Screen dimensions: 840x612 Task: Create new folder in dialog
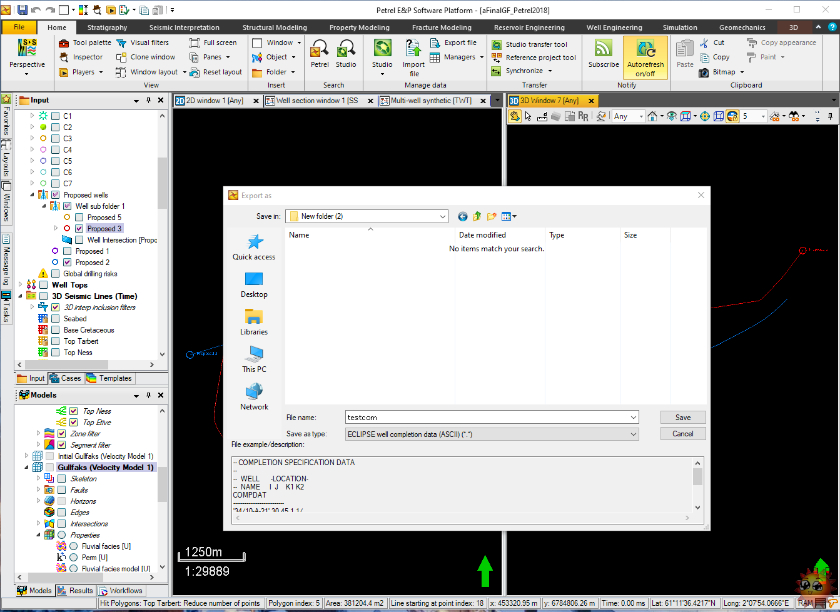(492, 216)
